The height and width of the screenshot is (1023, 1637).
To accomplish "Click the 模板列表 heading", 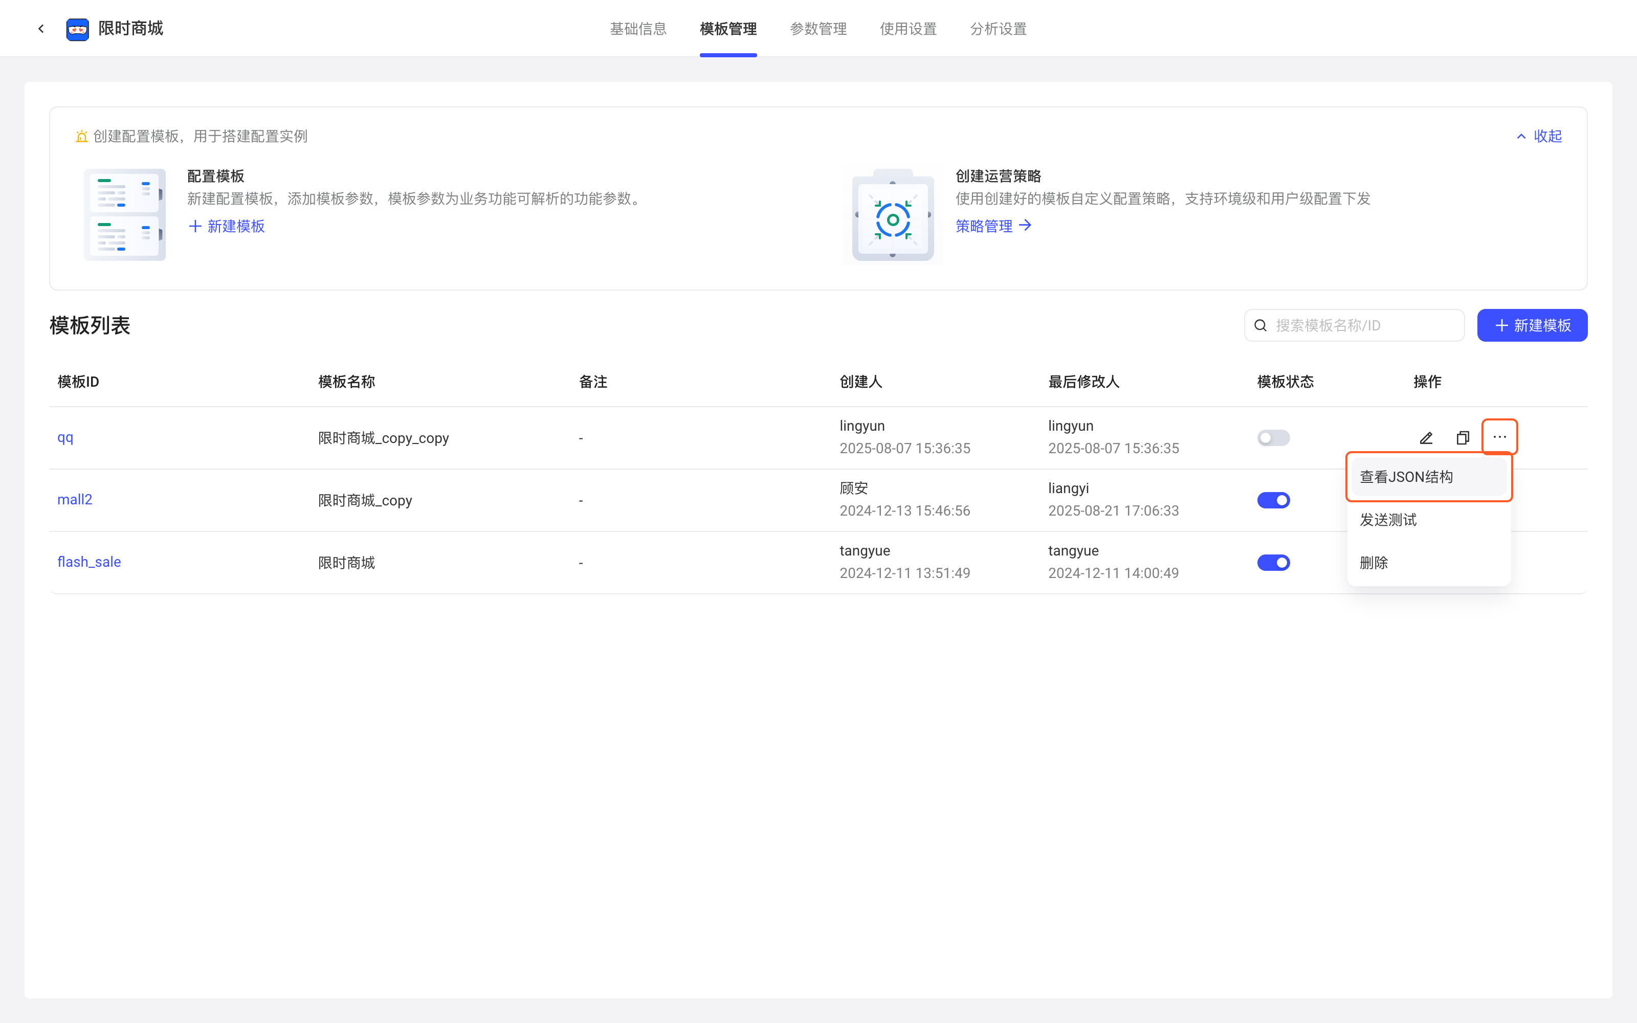I will coord(90,325).
